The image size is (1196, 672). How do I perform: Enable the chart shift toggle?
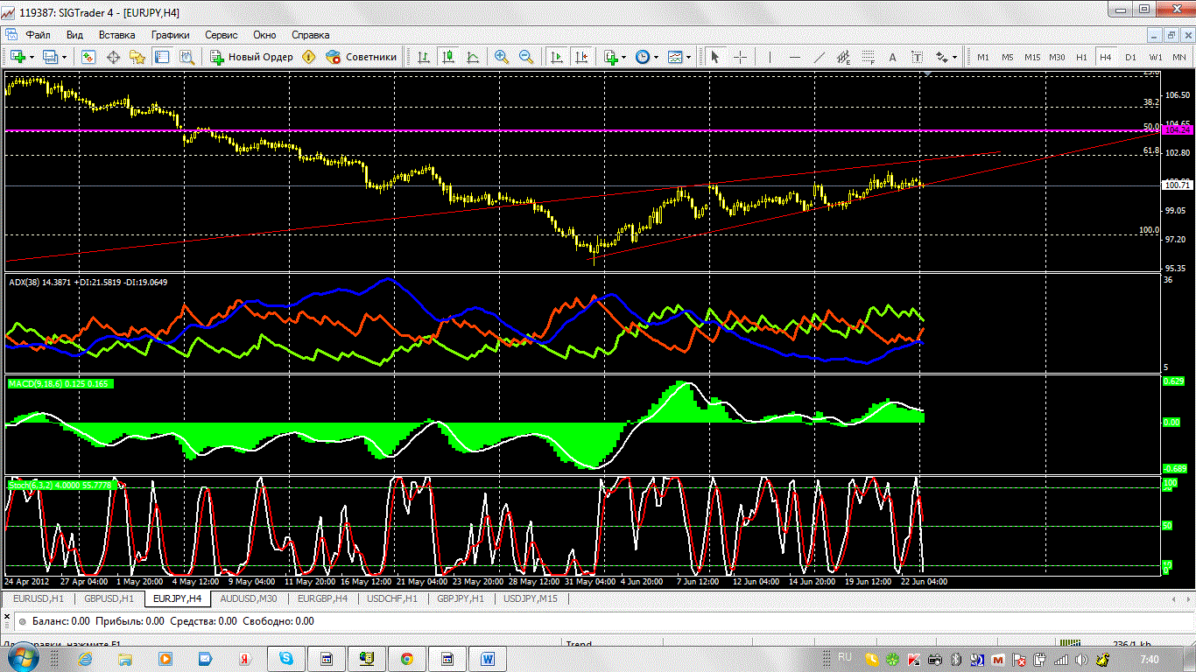(580, 57)
